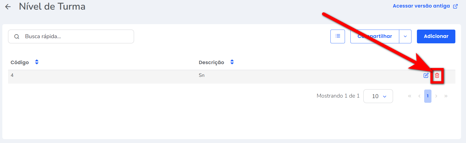Select page 1 in pagination

tap(428, 96)
